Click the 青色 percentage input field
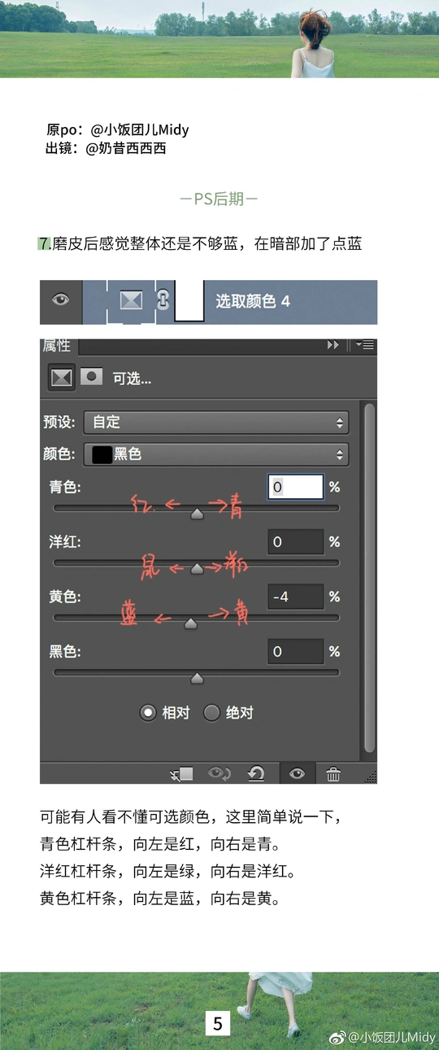Image resolution: width=439 pixels, height=1050 pixels. tap(296, 488)
